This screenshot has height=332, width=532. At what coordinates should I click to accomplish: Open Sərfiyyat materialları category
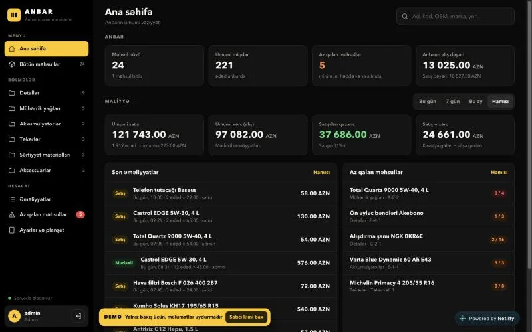coord(47,155)
